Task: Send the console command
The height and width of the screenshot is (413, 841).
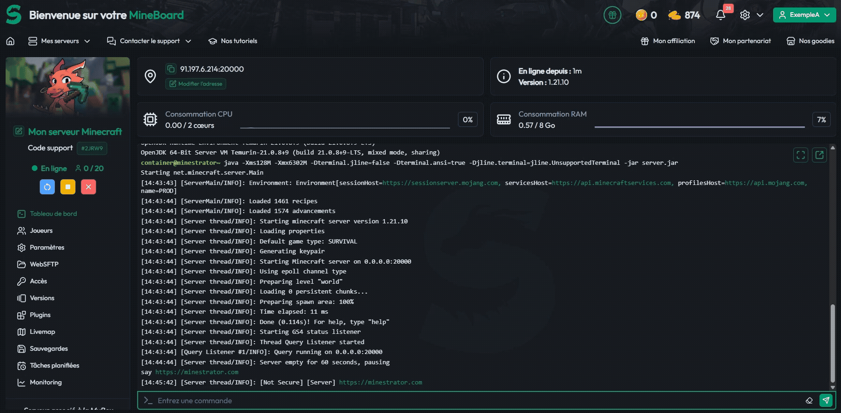Action: coord(826,400)
